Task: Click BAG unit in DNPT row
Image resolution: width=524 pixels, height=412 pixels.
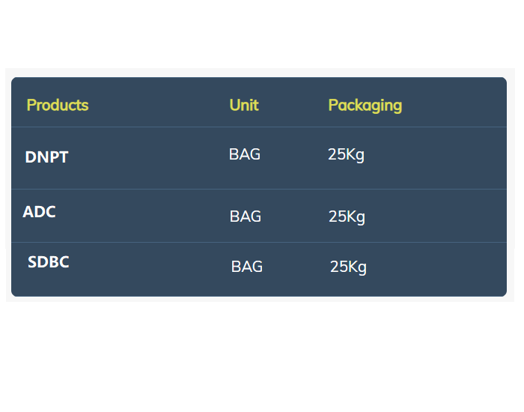Action: click(x=245, y=154)
